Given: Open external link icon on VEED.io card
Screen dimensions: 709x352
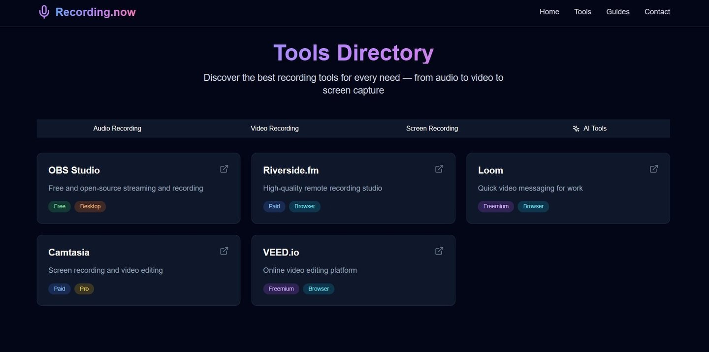Looking at the screenshot, I should 439,251.
